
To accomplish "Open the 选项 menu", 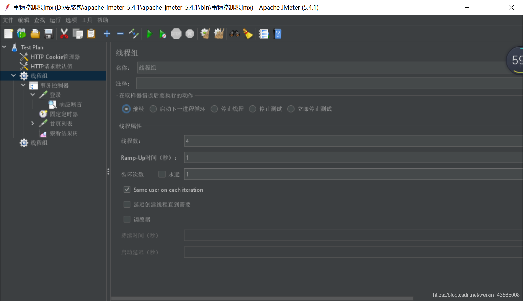I will pos(71,20).
